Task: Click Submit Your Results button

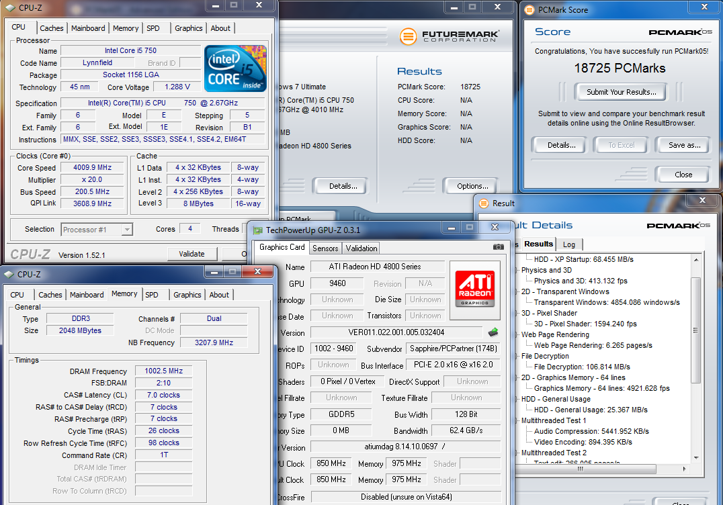Action: click(x=621, y=92)
